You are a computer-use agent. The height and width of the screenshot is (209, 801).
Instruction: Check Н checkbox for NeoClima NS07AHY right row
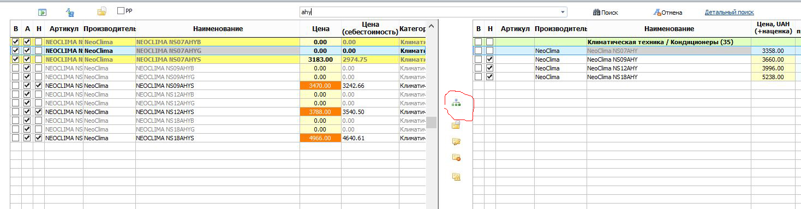[x=489, y=50]
